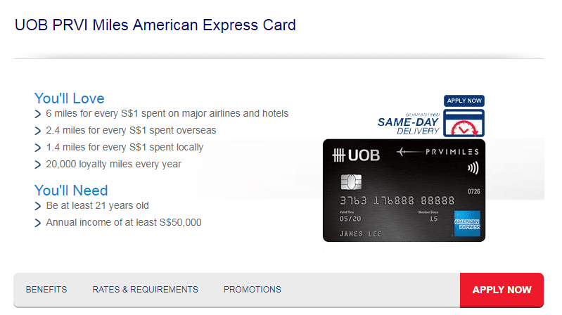Click the You'll Love heading
562x315 pixels.
pyautogui.click(x=69, y=98)
